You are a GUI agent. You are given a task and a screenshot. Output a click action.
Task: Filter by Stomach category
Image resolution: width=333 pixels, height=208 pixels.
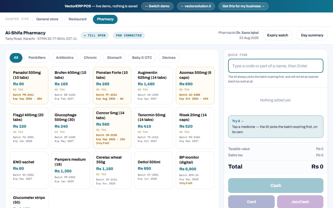(114, 58)
